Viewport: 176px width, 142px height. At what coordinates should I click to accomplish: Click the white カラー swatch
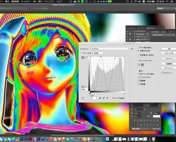pyautogui.click(x=156, y=116)
